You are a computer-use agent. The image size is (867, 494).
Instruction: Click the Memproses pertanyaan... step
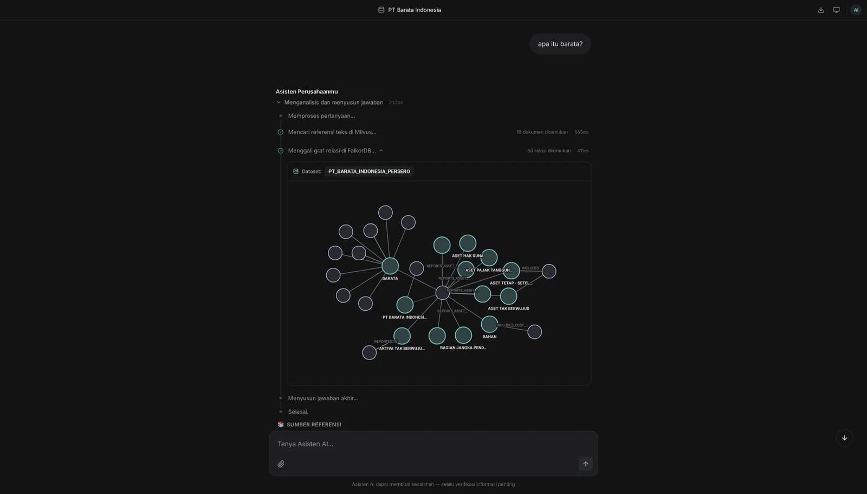point(321,116)
